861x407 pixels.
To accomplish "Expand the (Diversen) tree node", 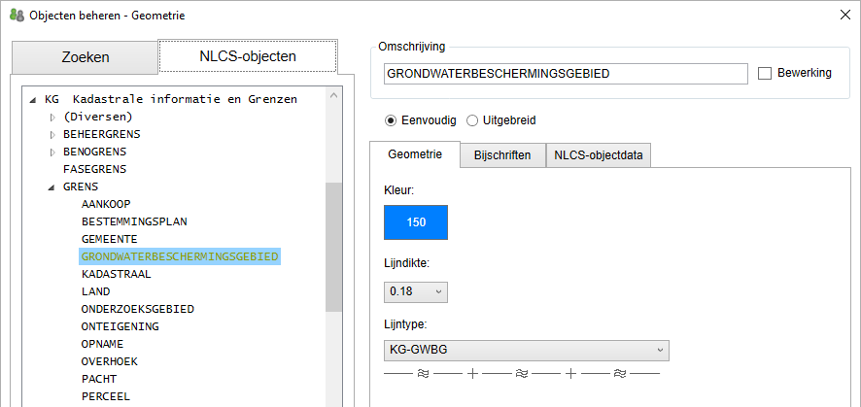I will [53, 117].
